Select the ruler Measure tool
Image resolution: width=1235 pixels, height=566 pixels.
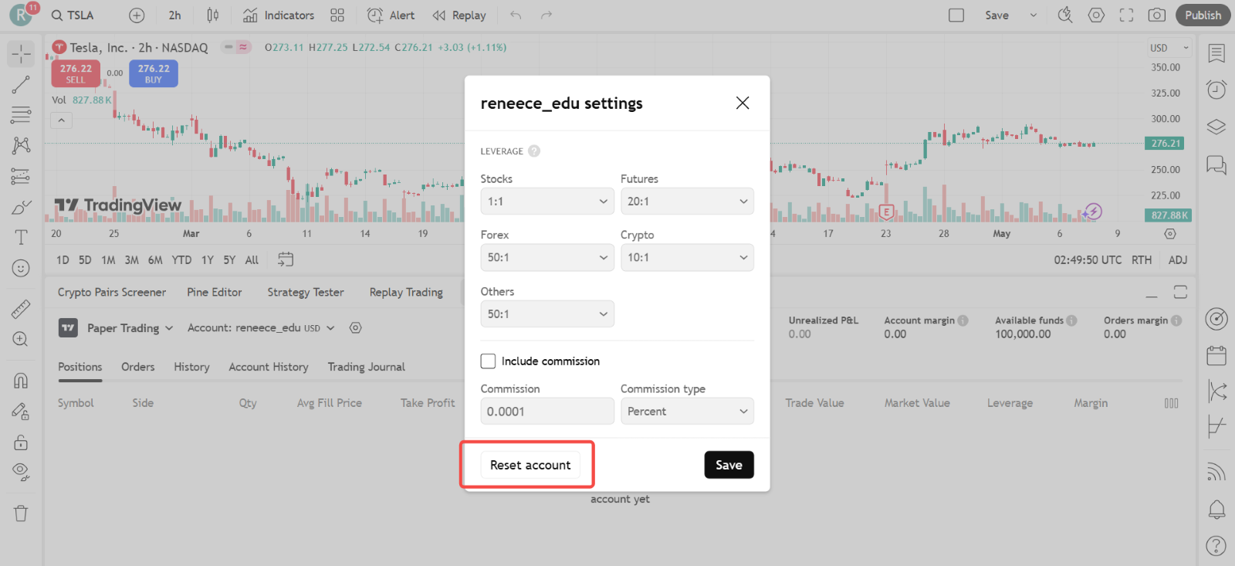click(21, 309)
